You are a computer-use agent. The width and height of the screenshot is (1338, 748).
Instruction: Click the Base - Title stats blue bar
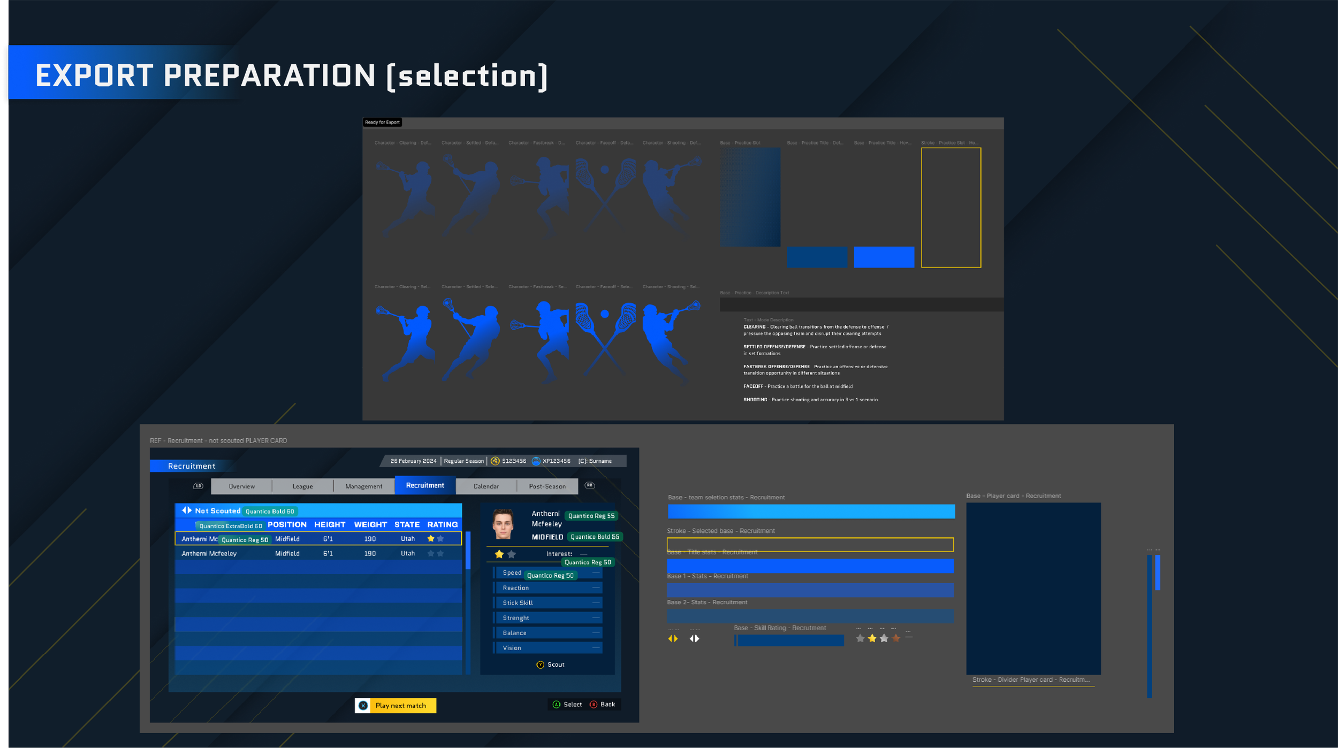pos(810,566)
